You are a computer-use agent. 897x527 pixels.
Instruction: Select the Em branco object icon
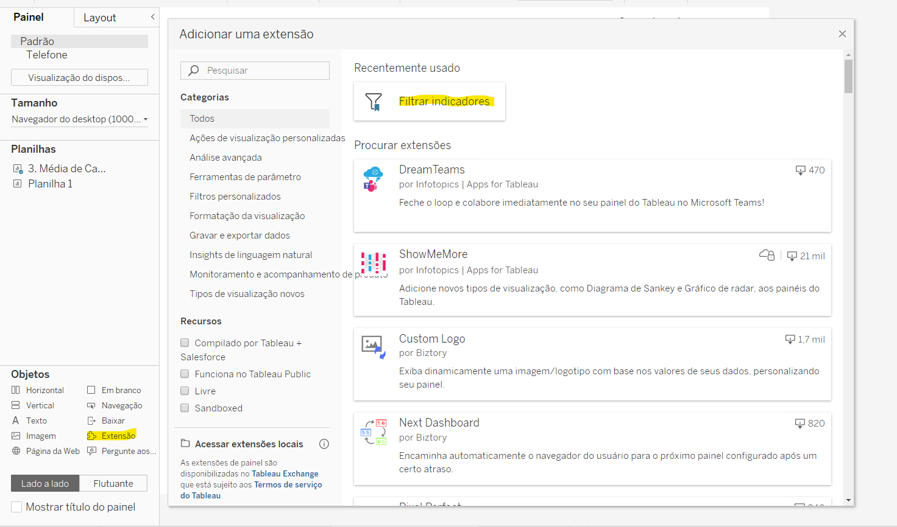click(x=91, y=390)
